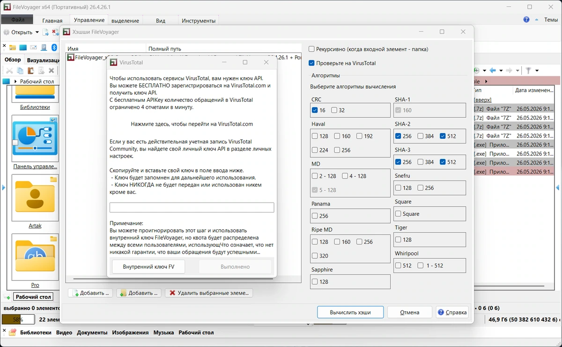Click the blue desktop shortcut icon

coord(23,47)
